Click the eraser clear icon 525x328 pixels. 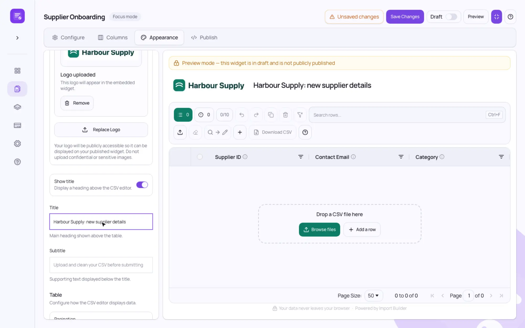tap(195, 132)
